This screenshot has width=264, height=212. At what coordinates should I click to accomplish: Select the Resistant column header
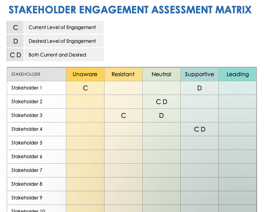click(123, 74)
